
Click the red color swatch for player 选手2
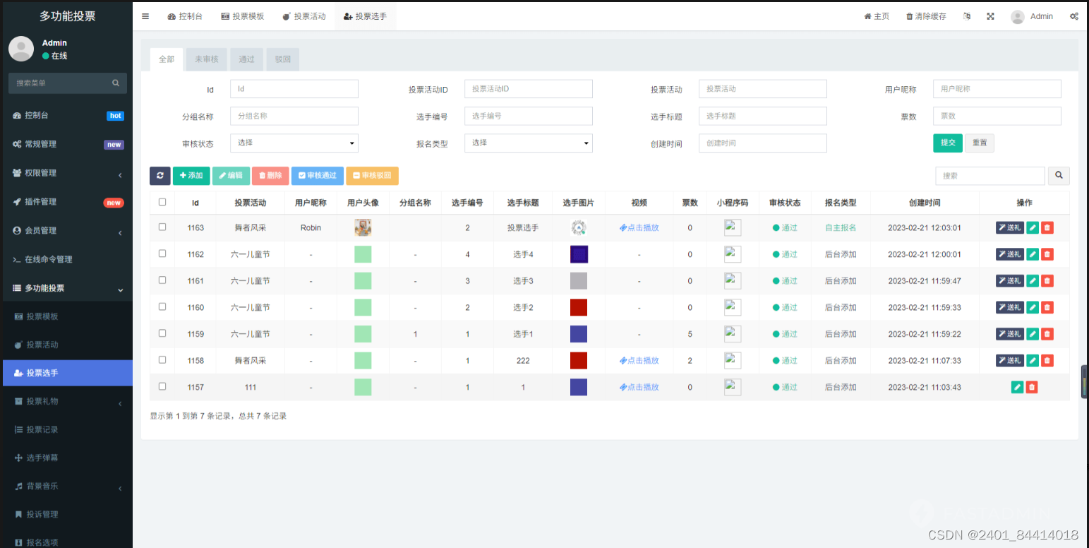pyautogui.click(x=578, y=307)
